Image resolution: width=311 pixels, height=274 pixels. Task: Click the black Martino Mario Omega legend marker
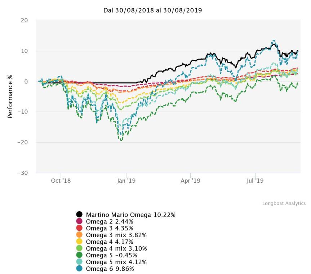[79, 215]
